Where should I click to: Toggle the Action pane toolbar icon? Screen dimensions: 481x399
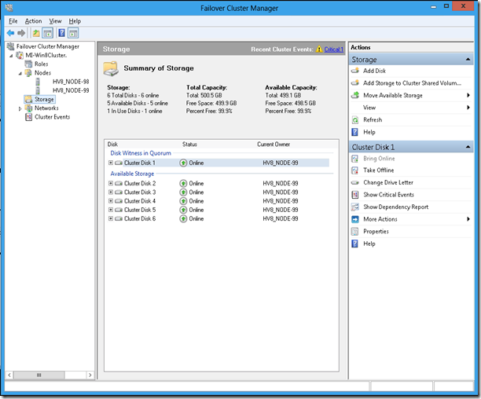[73, 33]
